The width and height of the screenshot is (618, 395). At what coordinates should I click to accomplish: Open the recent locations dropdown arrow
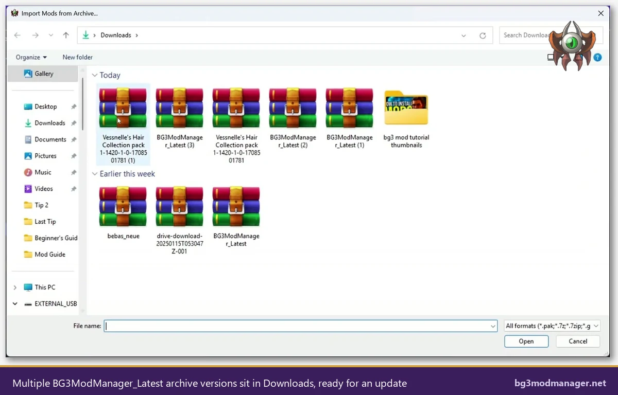tap(50, 35)
